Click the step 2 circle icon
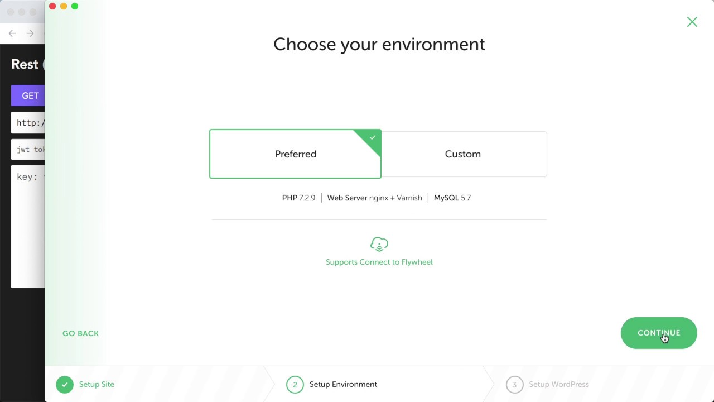 295,384
